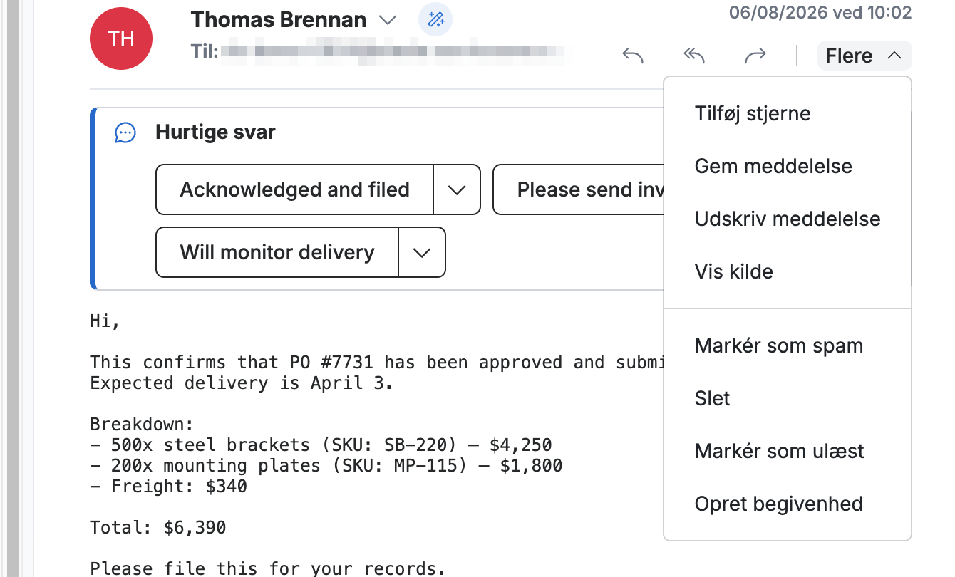Image resolution: width=955 pixels, height=577 pixels.
Task: Click the reply-all double arrow icon
Action: click(x=694, y=56)
